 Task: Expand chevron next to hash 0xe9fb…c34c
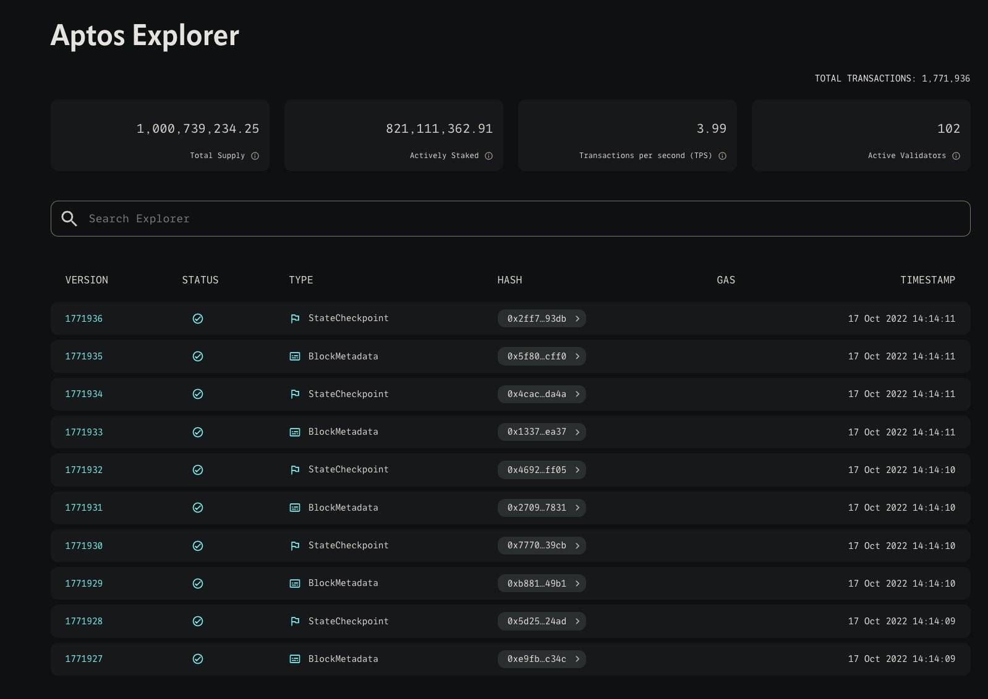click(577, 659)
